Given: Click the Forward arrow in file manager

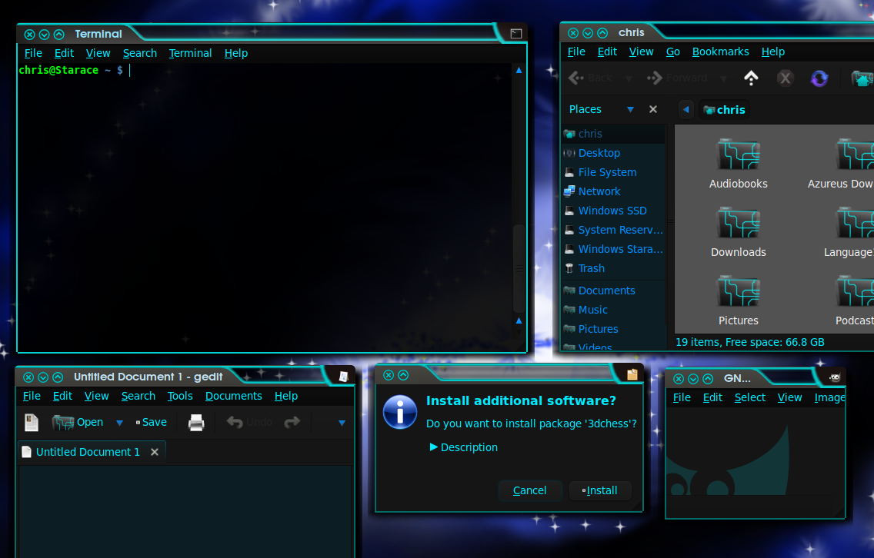Looking at the screenshot, I should pos(655,78).
